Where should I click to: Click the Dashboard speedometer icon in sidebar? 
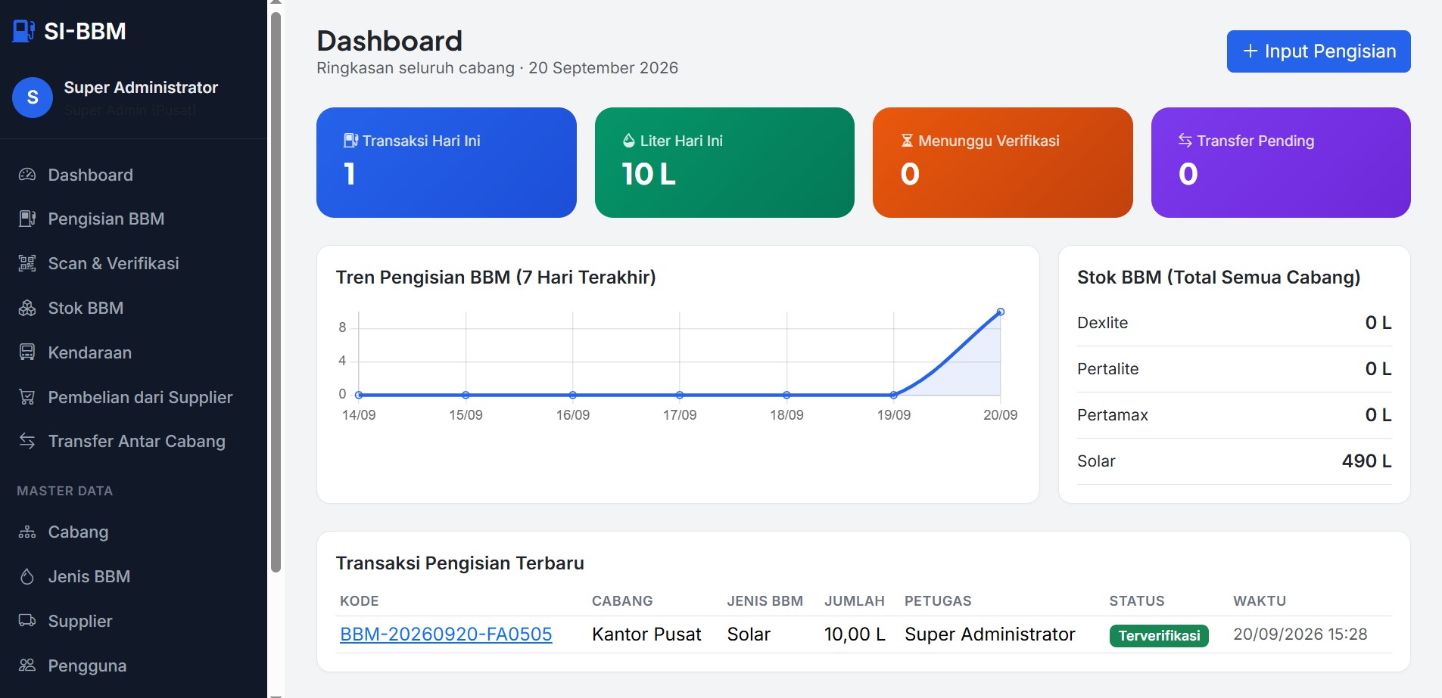[27, 175]
